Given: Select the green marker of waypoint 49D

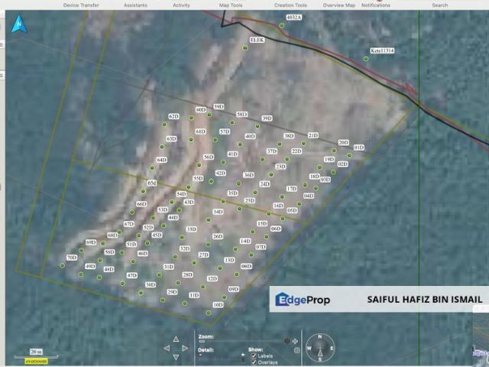Looking at the screenshot, I should click(81, 274).
